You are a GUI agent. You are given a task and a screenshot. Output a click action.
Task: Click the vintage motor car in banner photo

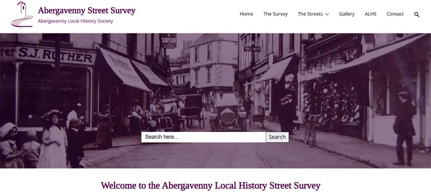pyautogui.click(x=228, y=111)
